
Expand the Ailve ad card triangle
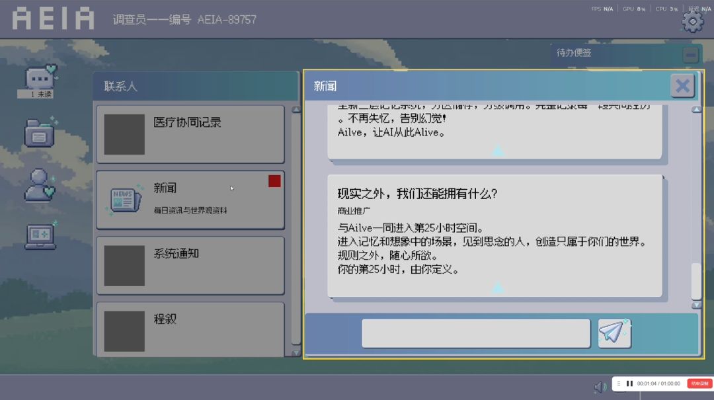498,150
